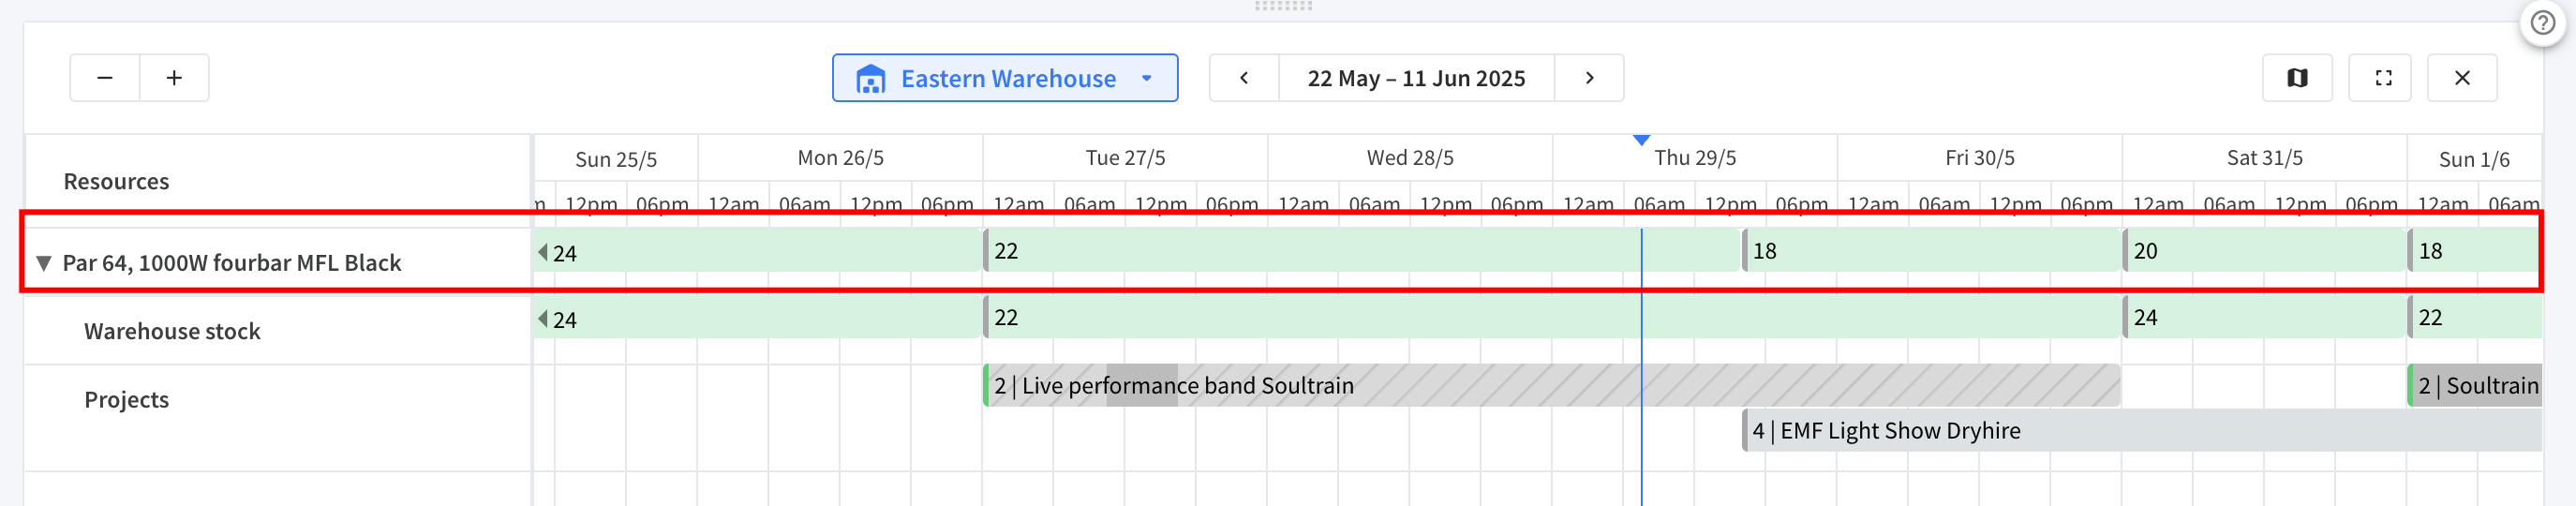The image size is (2576, 506).
Task: Click the blue current-time marker triangle
Action: [1641, 140]
